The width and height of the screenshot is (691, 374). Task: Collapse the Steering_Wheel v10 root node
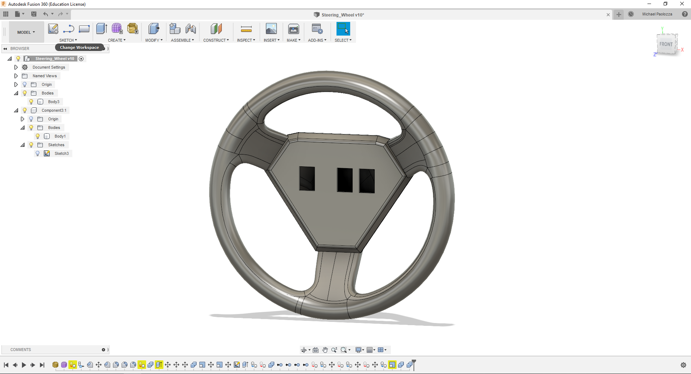pos(10,59)
